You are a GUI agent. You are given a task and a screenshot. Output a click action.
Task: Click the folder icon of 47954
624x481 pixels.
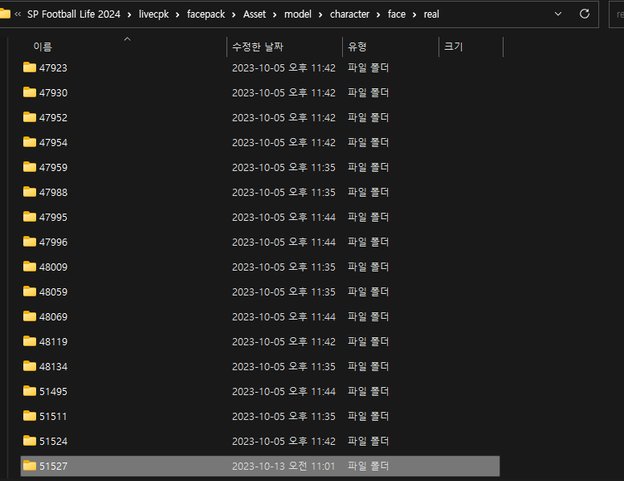pos(30,142)
